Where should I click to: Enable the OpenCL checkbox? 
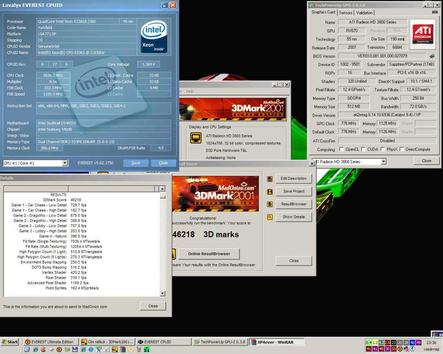342,150
